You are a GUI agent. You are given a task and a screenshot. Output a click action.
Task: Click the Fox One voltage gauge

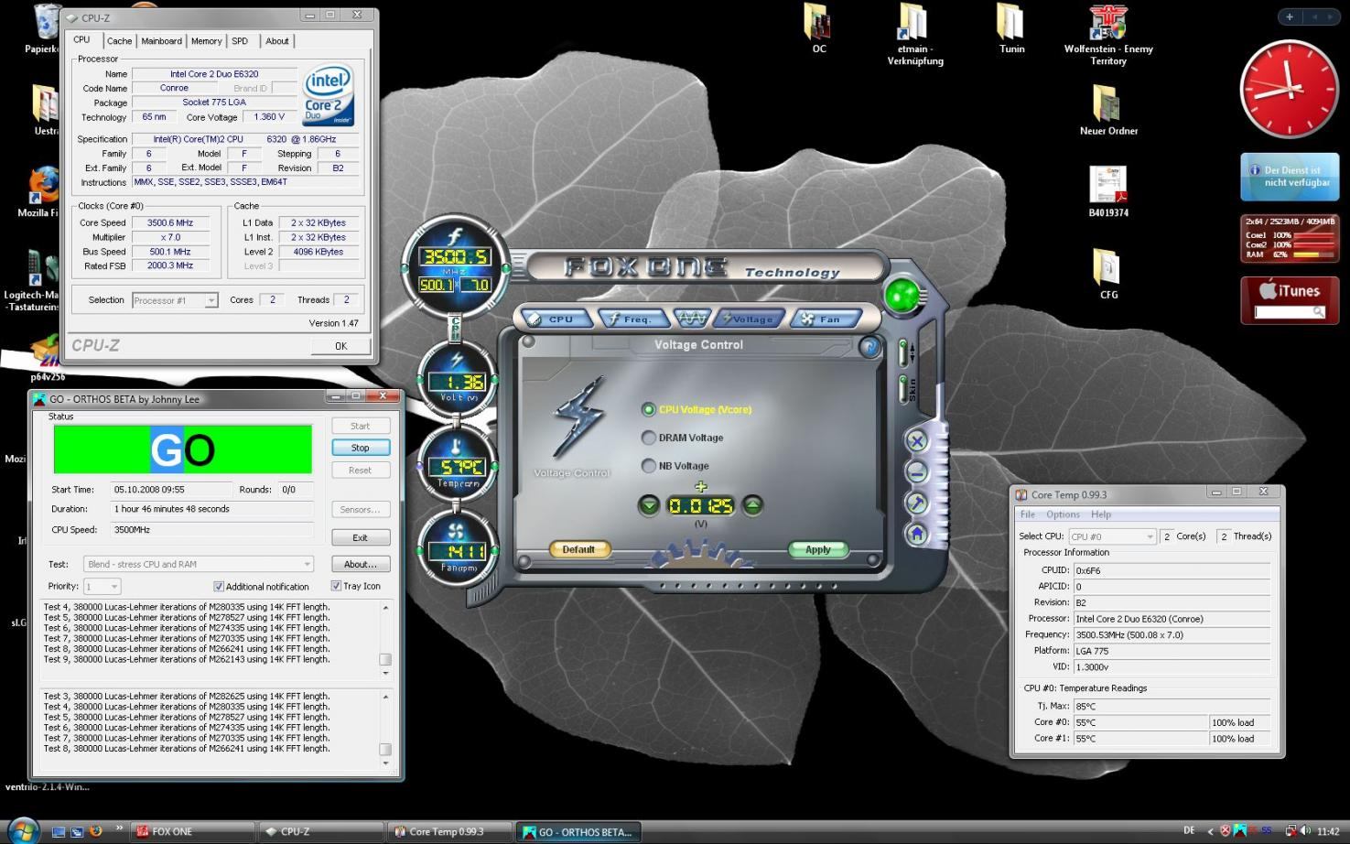(456, 381)
